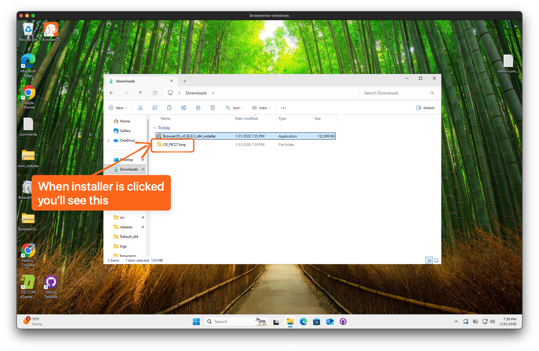Image resolution: width=539 pixels, height=351 pixels.
Task: Click the Rename icon in the toolbar
Action: pos(183,108)
